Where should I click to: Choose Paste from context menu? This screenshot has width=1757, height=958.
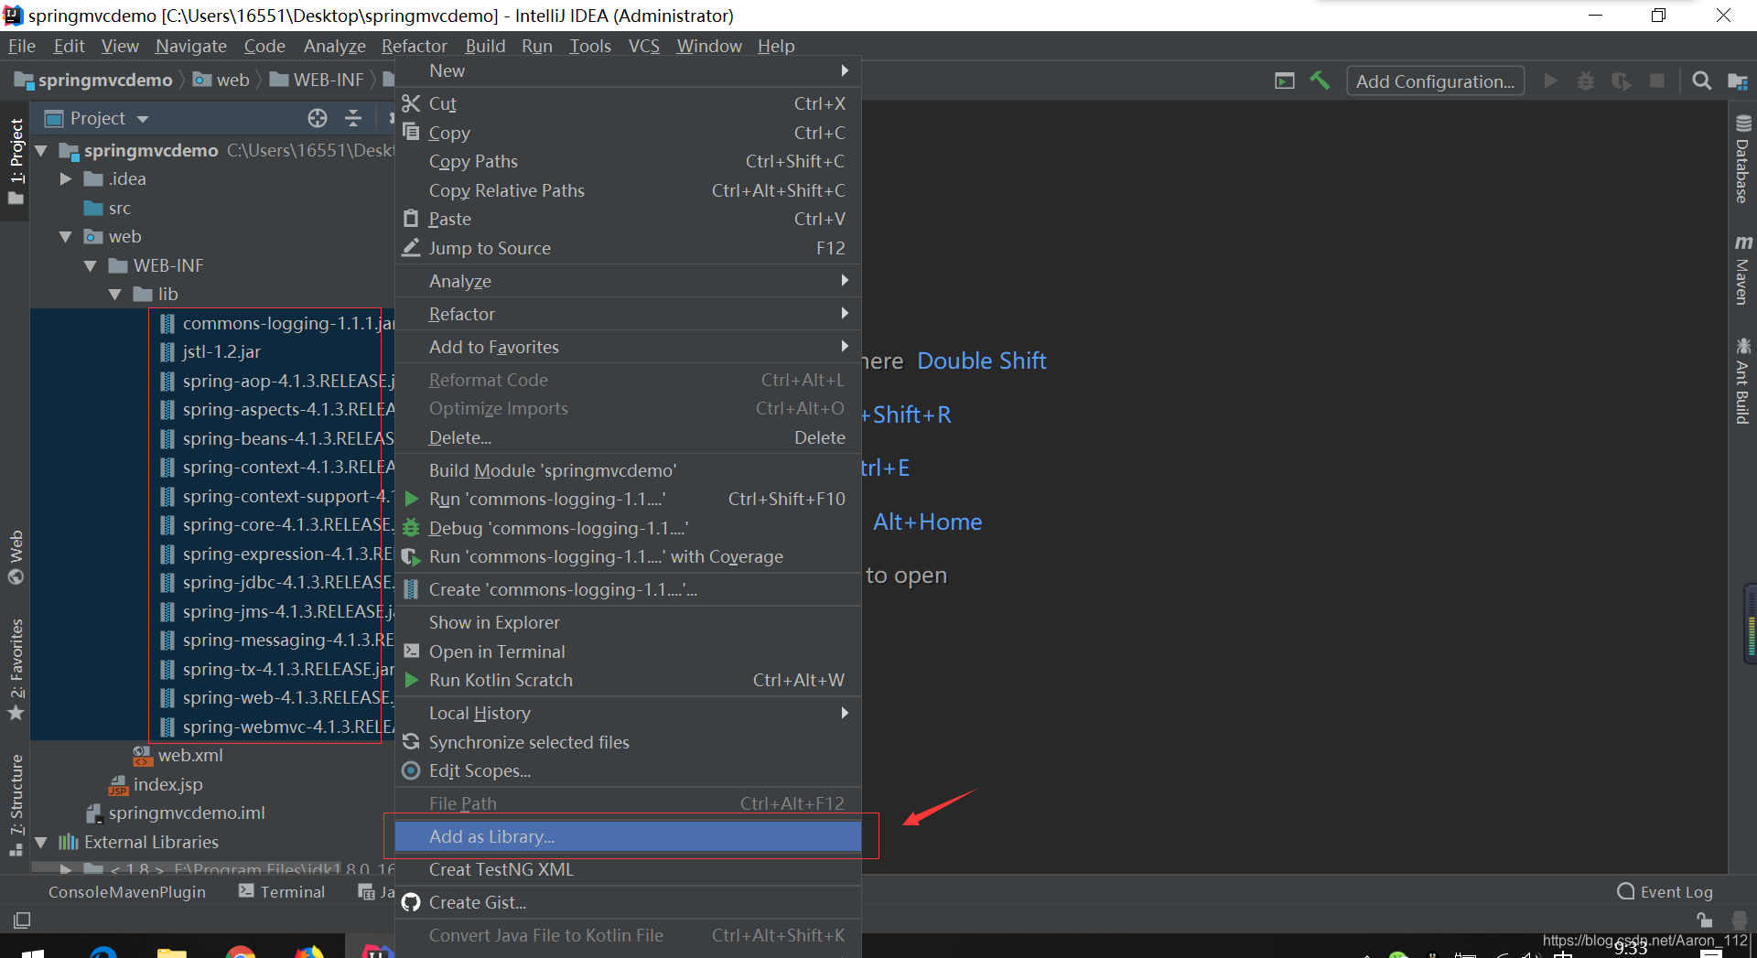click(x=628, y=219)
